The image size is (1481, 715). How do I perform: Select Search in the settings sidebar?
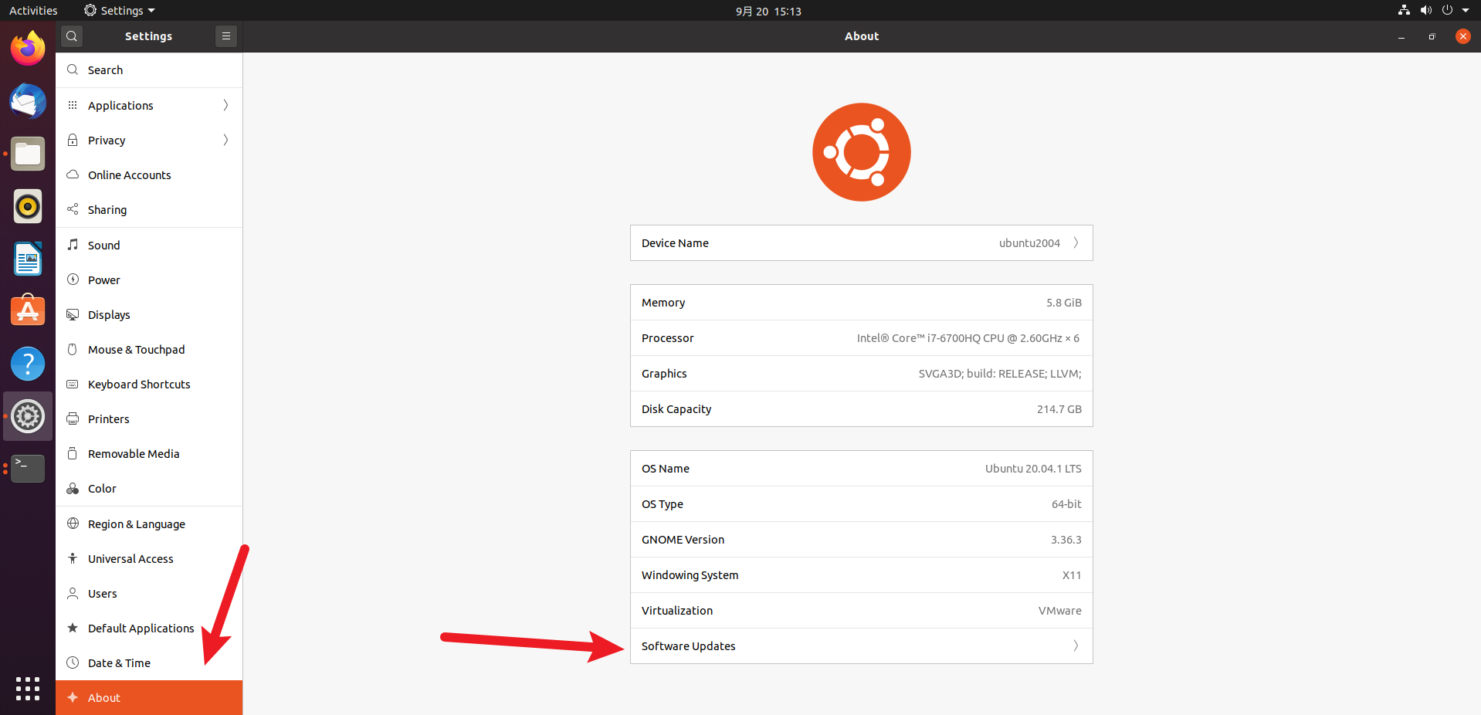coord(149,70)
